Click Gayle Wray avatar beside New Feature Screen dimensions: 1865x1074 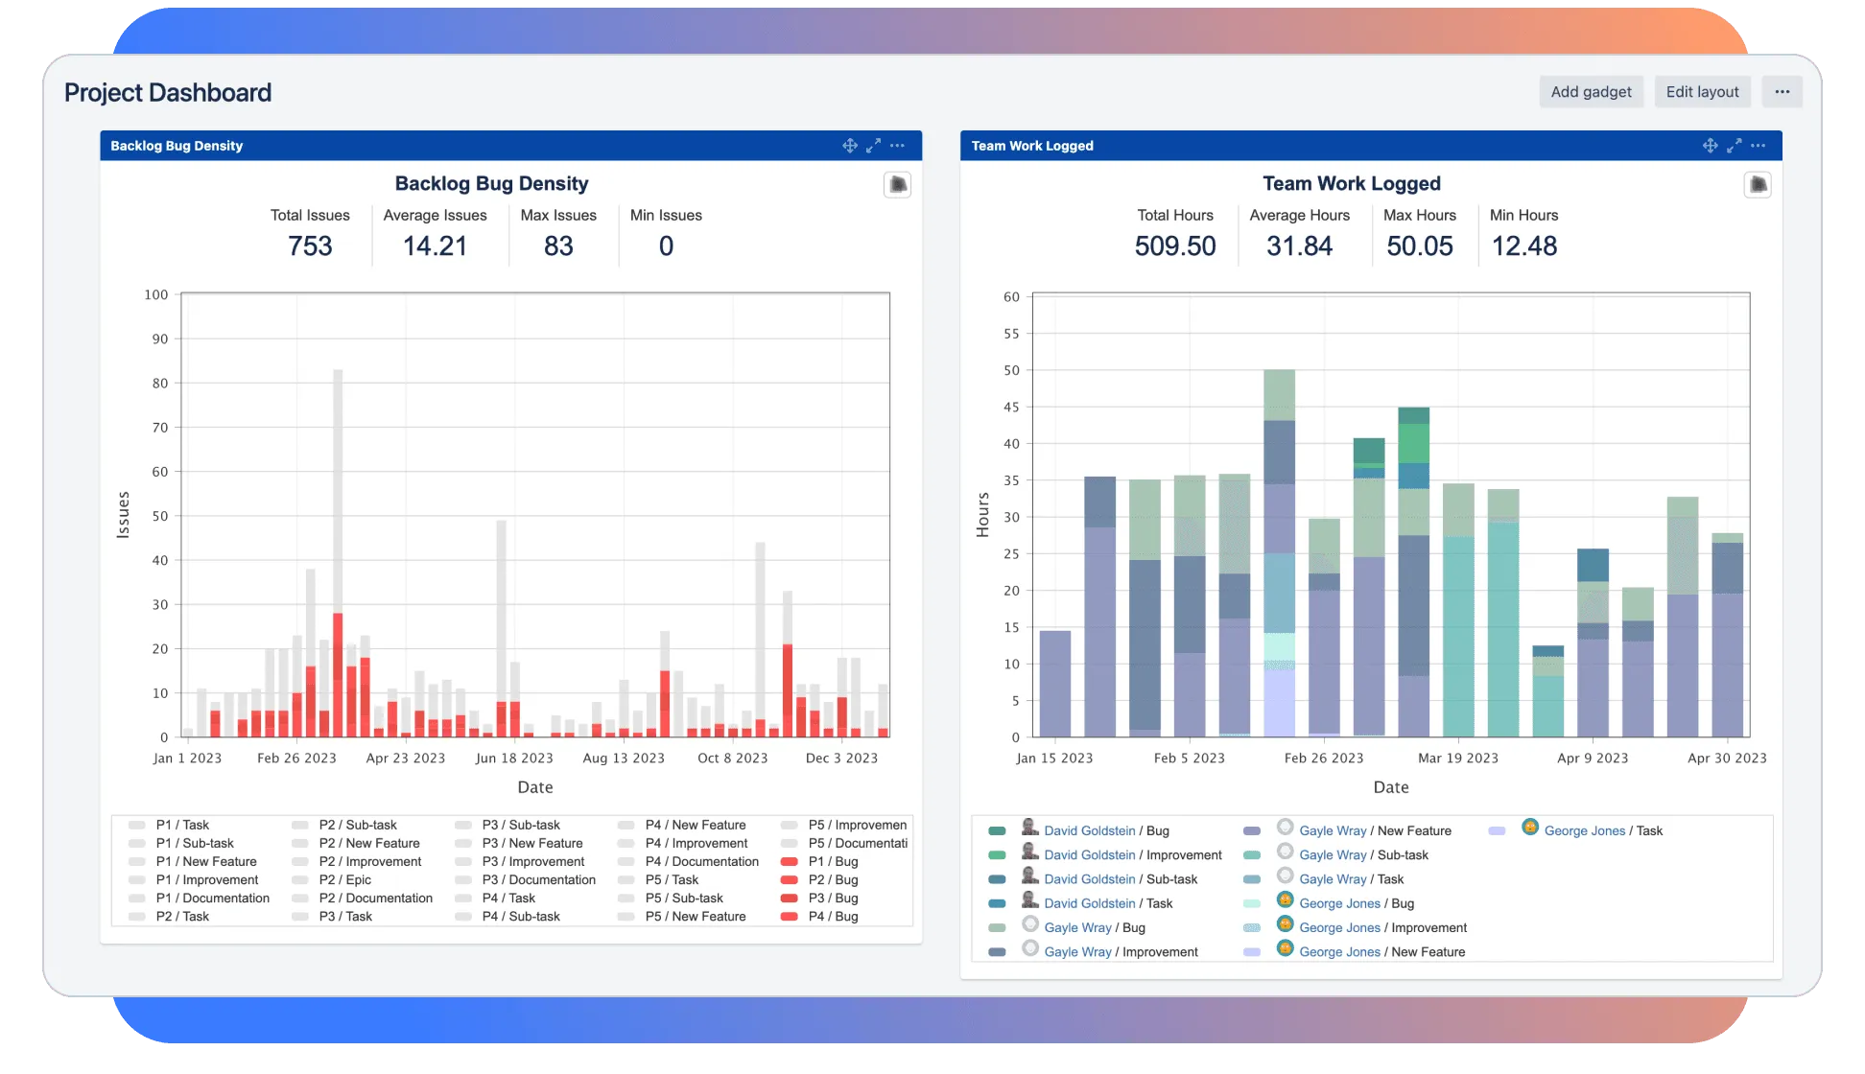(x=1286, y=828)
